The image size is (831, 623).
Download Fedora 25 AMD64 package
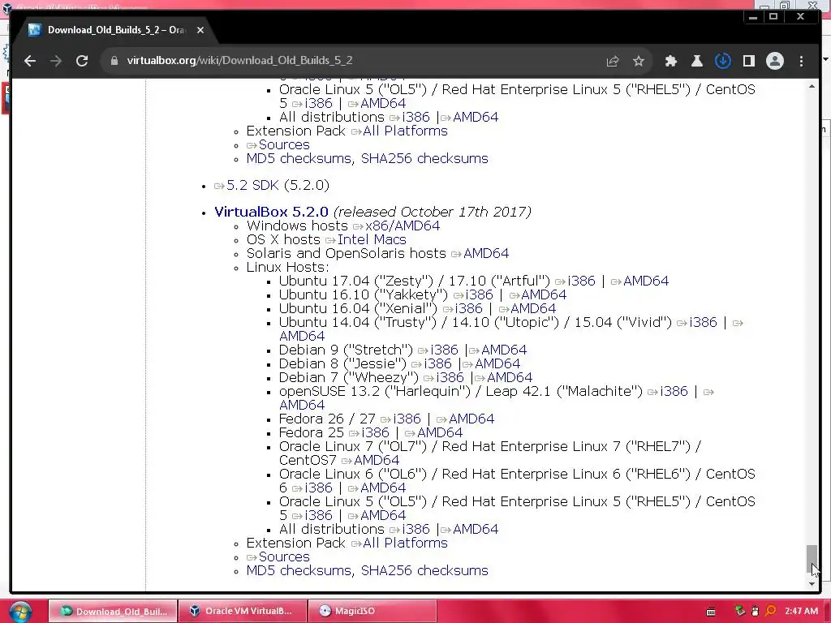(440, 432)
